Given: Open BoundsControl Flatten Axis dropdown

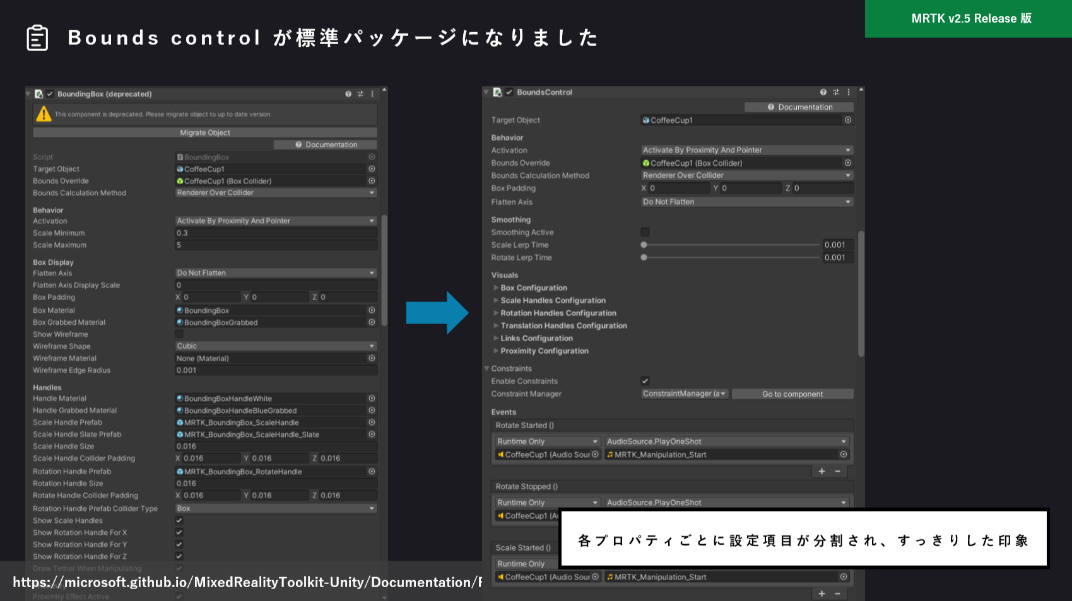Looking at the screenshot, I should [747, 202].
